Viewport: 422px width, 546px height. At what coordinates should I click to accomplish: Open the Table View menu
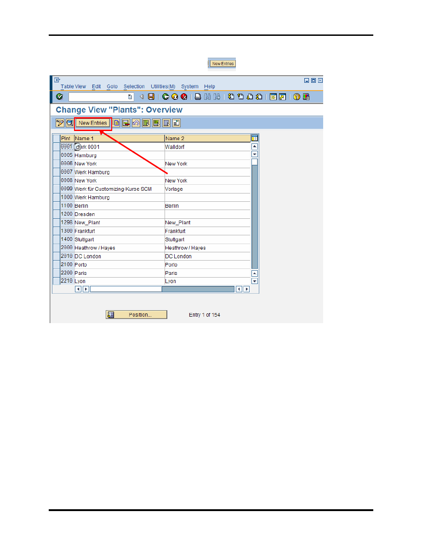pyautogui.click(x=73, y=86)
